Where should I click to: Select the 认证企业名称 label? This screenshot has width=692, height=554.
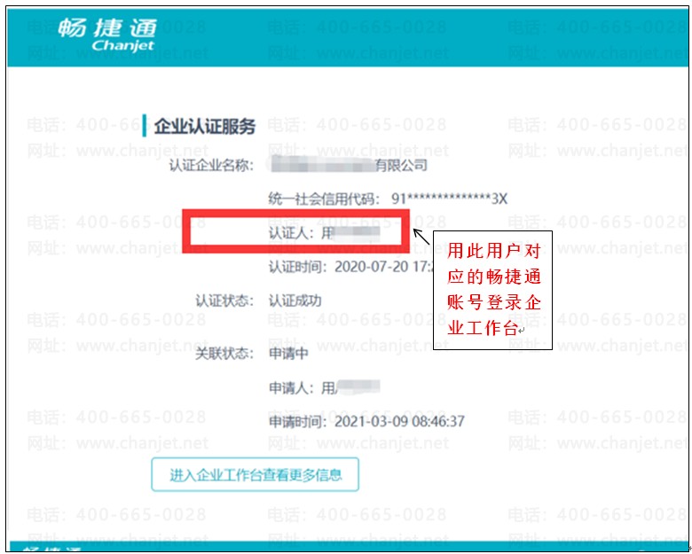pyautogui.click(x=211, y=166)
